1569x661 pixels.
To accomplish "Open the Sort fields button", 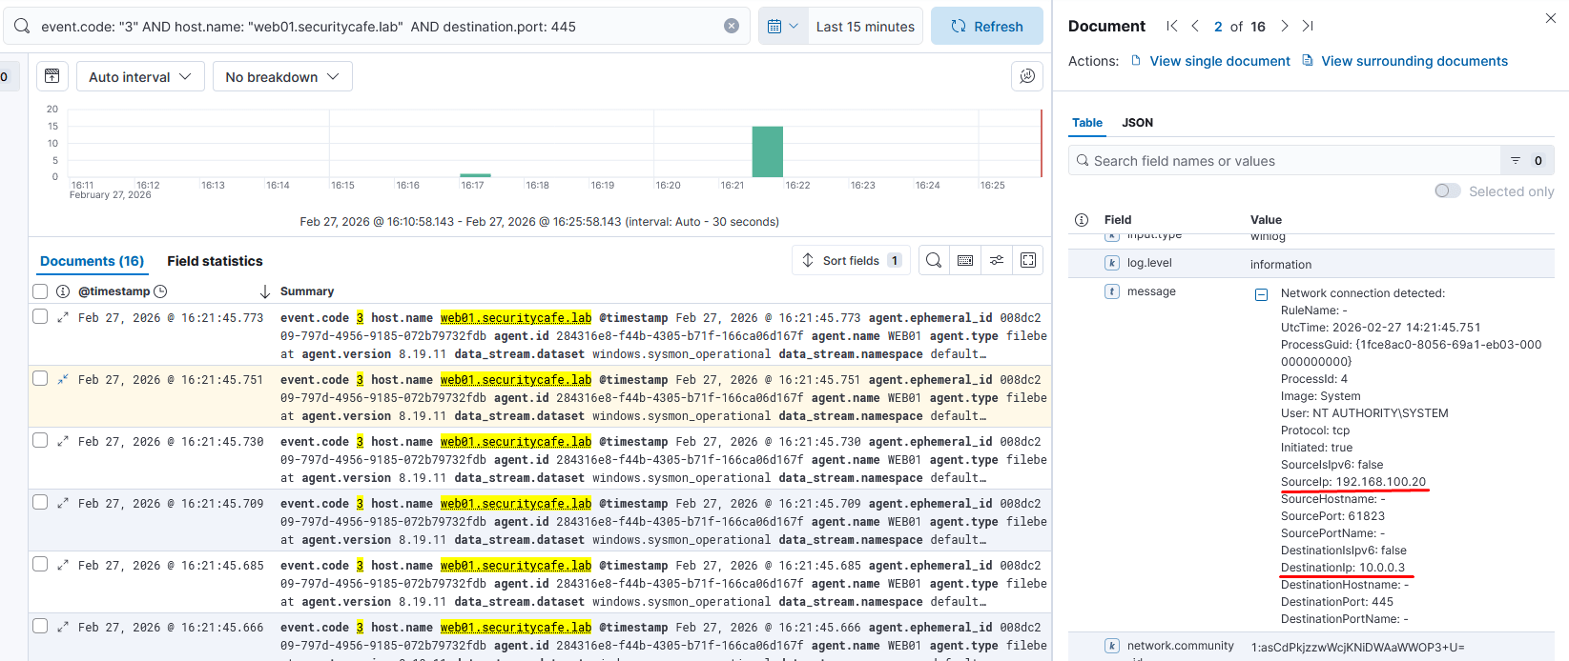I will (x=851, y=260).
